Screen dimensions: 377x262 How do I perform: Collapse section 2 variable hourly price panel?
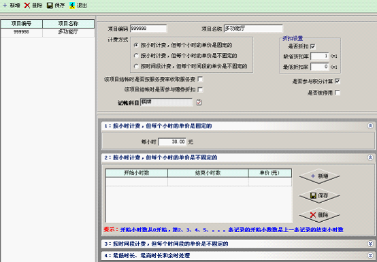tap(370, 157)
